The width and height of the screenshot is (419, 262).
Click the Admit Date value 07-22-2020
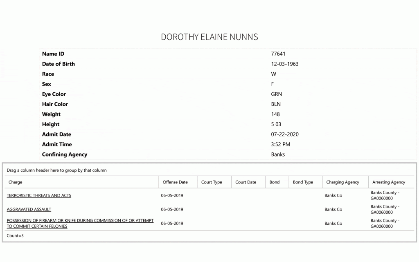(x=285, y=134)
